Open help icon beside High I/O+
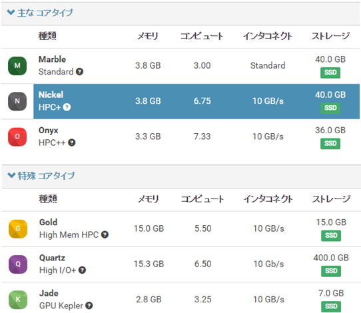 [82, 270]
